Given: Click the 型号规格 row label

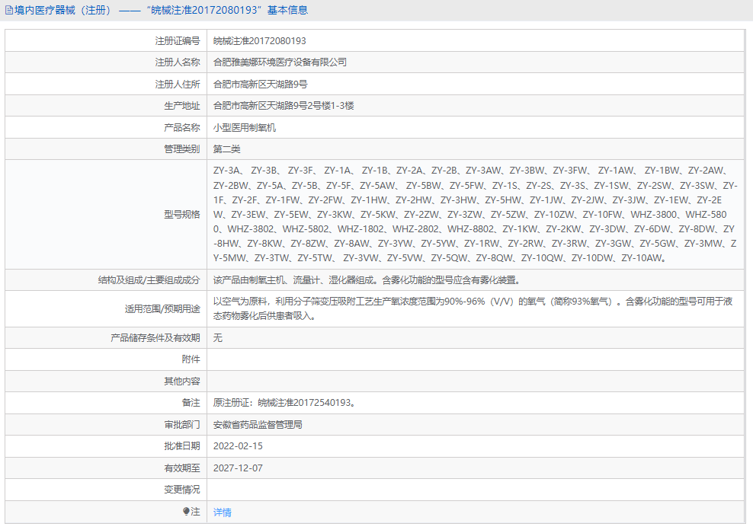Looking at the screenshot, I should pyautogui.click(x=182, y=215).
